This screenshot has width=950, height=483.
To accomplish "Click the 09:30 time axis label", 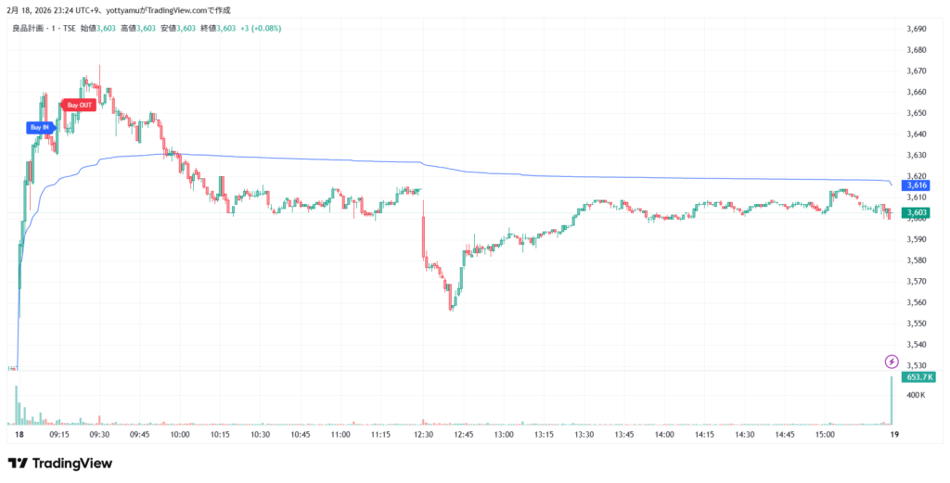I will pyautogui.click(x=99, y=434).
